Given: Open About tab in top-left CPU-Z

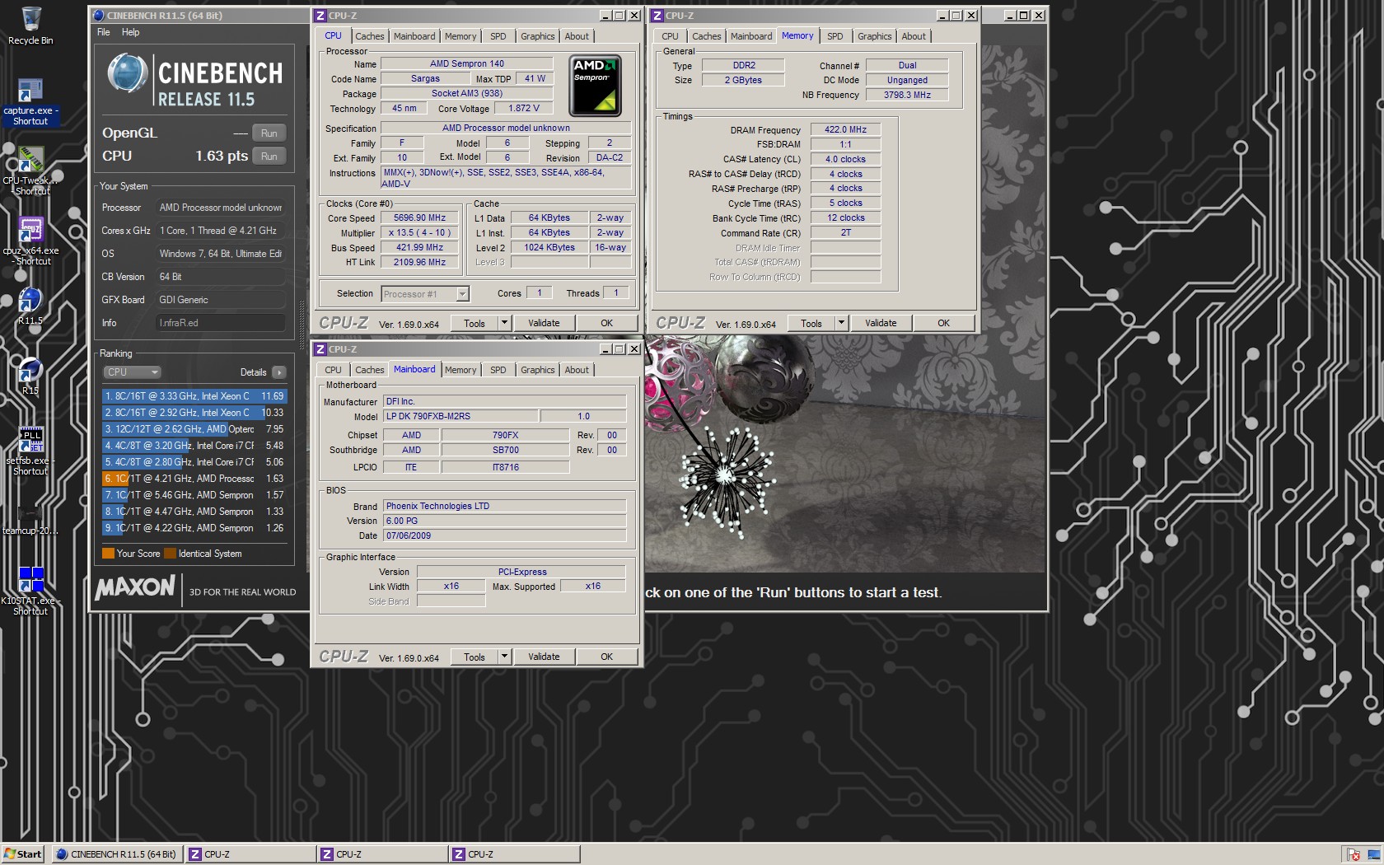Looking at the screenshot, I should click(577, 36).
